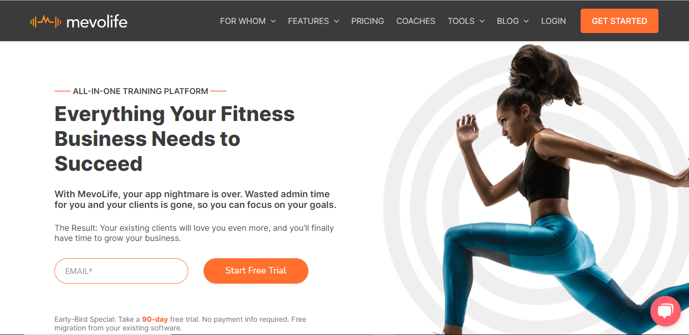Expand the BLOG dropdown chevron

[526, 21]
